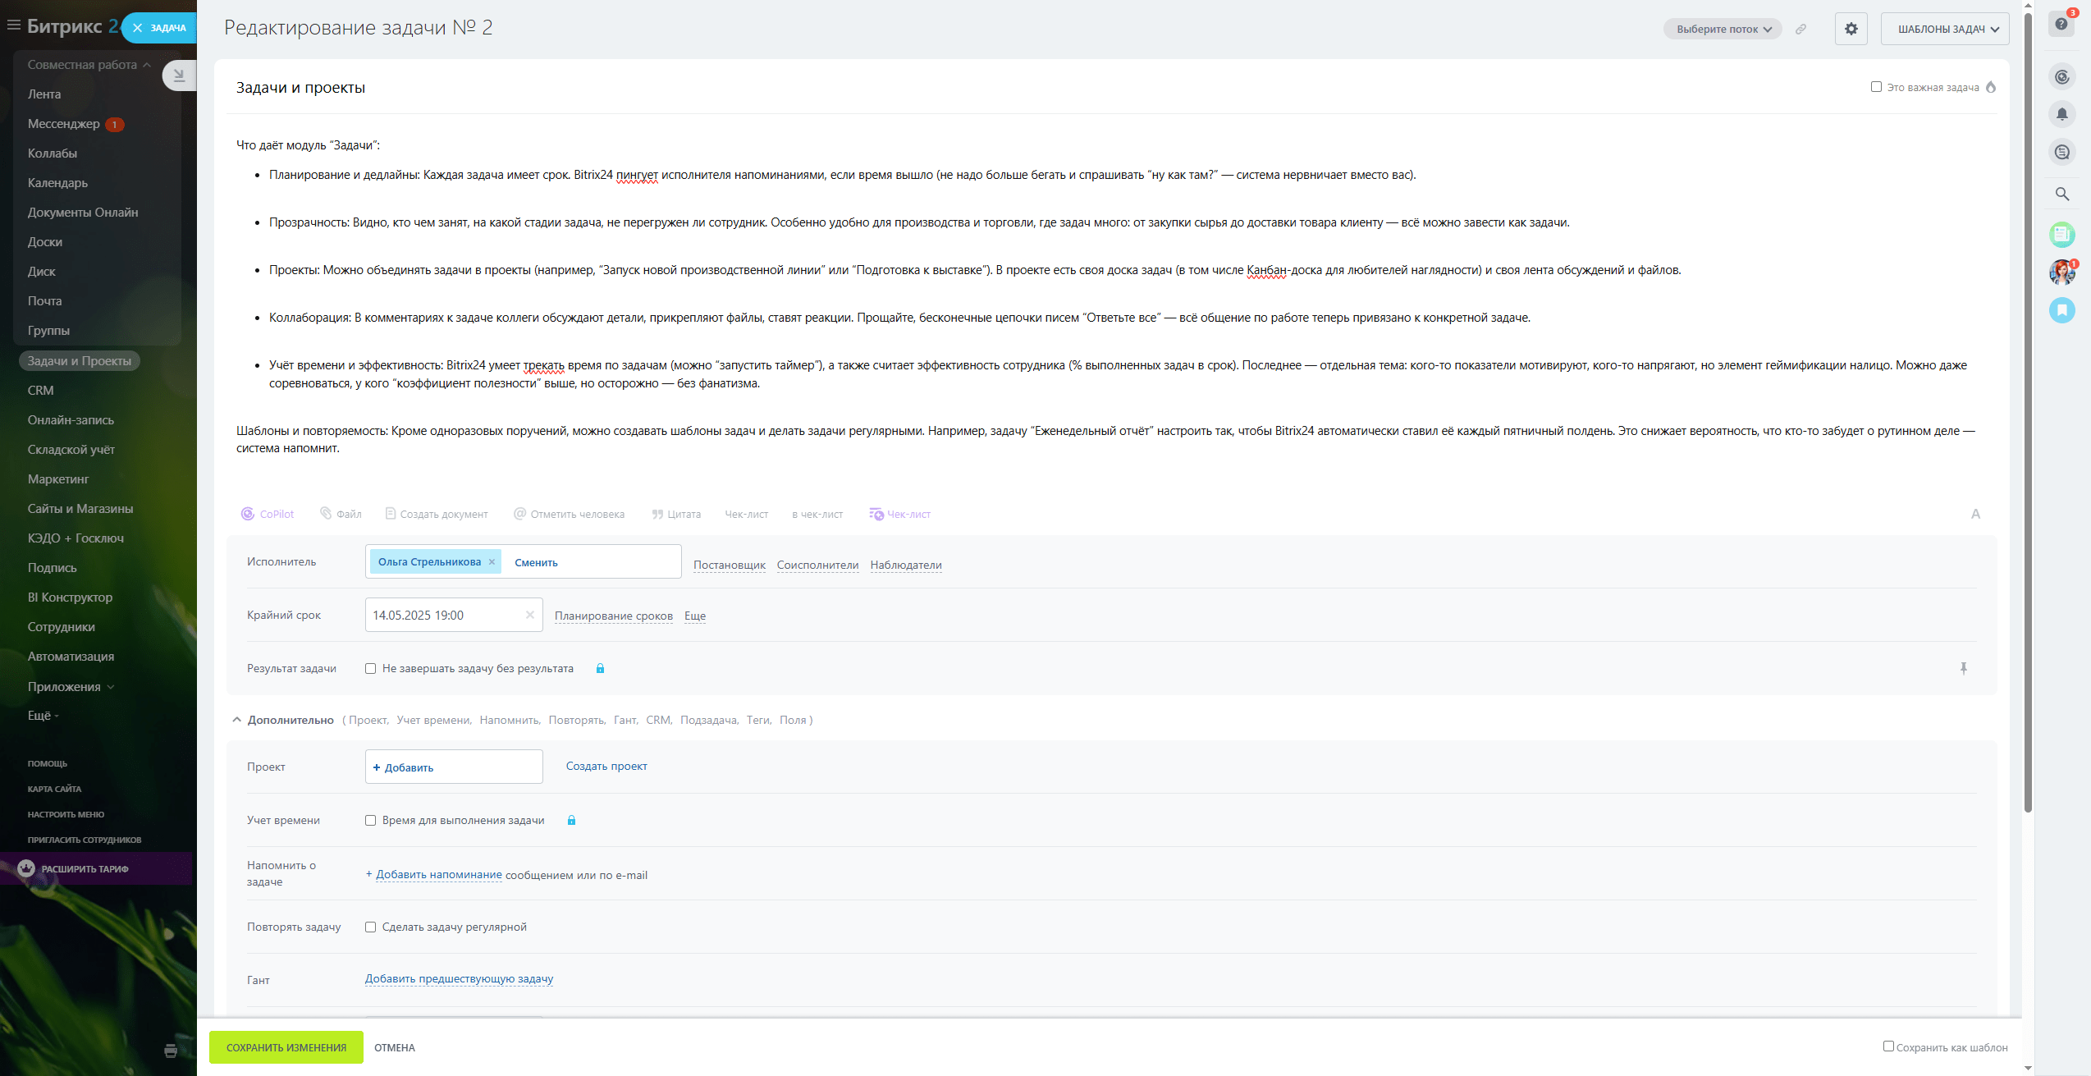
Task: Click Наблюдатели link
Action: [906, 565]
